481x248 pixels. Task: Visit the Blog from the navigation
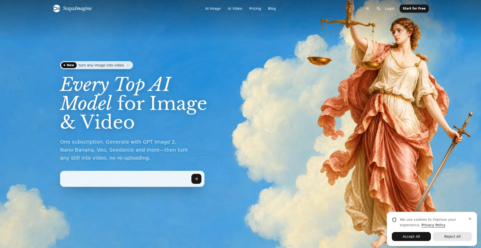(x=272, y=8)
